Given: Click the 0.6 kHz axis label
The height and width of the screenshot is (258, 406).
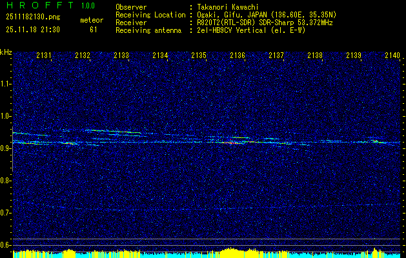Looking at the screenshot, I should click(6, 245).
